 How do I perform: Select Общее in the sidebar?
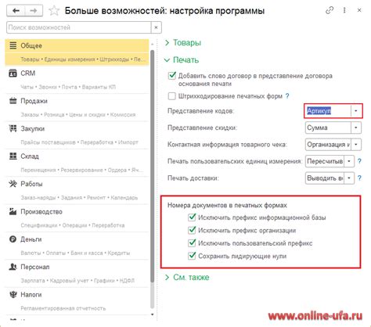click(77, 52)
